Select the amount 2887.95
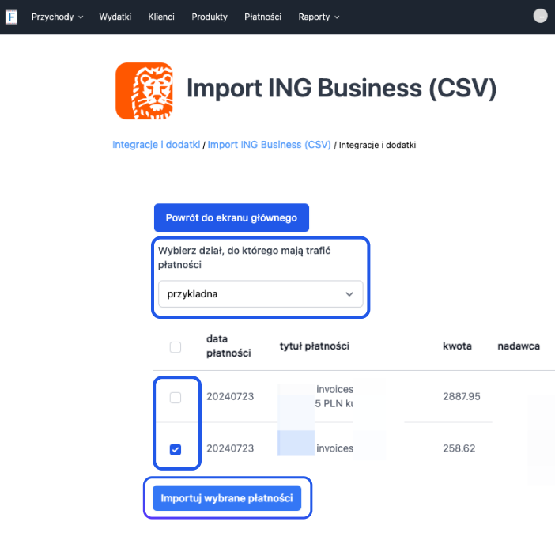555x548 pixels. [461, 396]
